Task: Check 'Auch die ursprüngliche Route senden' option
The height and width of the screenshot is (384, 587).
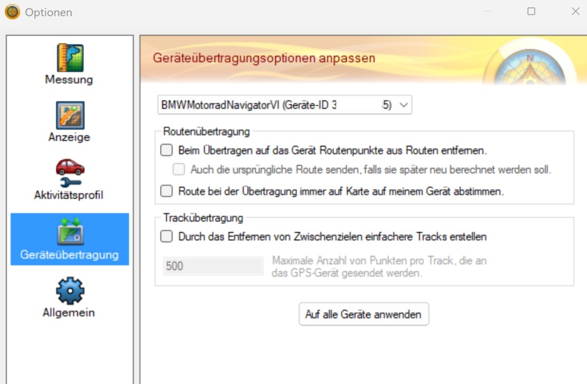Action: tap(179, 170)
